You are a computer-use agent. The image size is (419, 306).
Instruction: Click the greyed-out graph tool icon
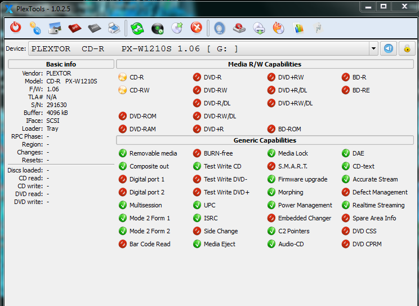(x=318, y=28)
